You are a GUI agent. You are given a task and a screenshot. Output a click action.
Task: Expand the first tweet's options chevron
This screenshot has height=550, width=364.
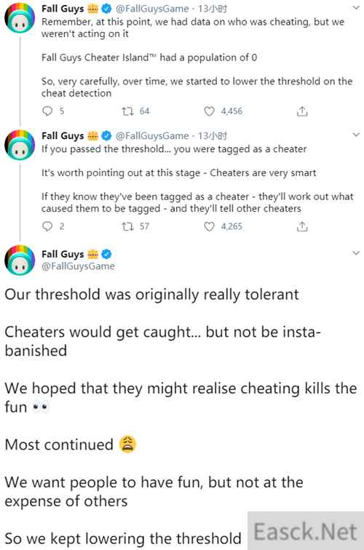(x=356, y=8)
